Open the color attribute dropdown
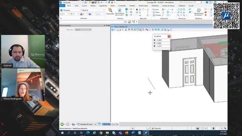 (65, 14)
